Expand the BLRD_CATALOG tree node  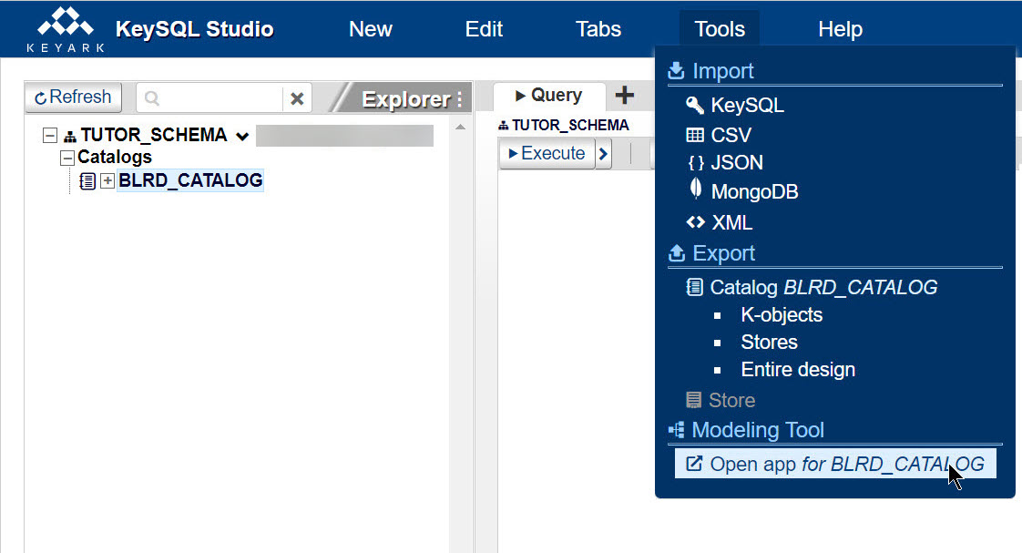107,180
